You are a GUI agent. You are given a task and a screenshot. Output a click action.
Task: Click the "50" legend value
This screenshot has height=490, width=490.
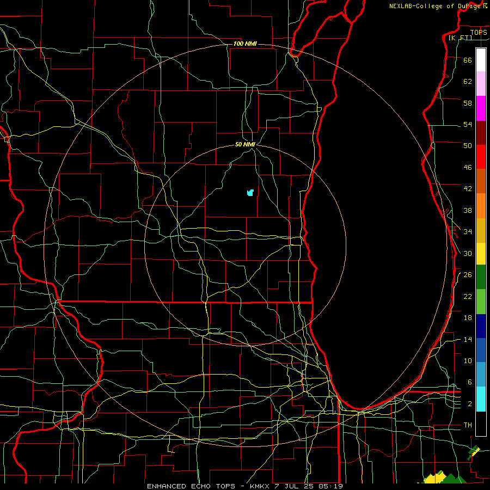click(468, 145)
